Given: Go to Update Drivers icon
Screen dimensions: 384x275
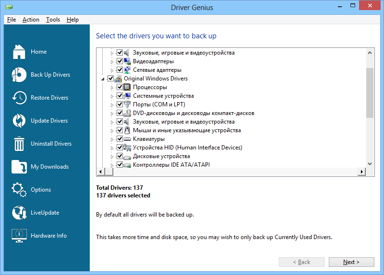Looking at the screenshot, I should pos(19,121).
